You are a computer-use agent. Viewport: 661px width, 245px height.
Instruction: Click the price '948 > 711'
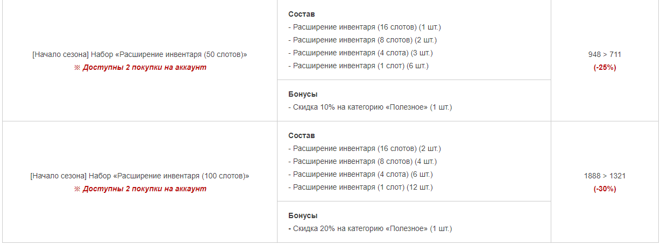pyautogui.click(x=605, y=54)
